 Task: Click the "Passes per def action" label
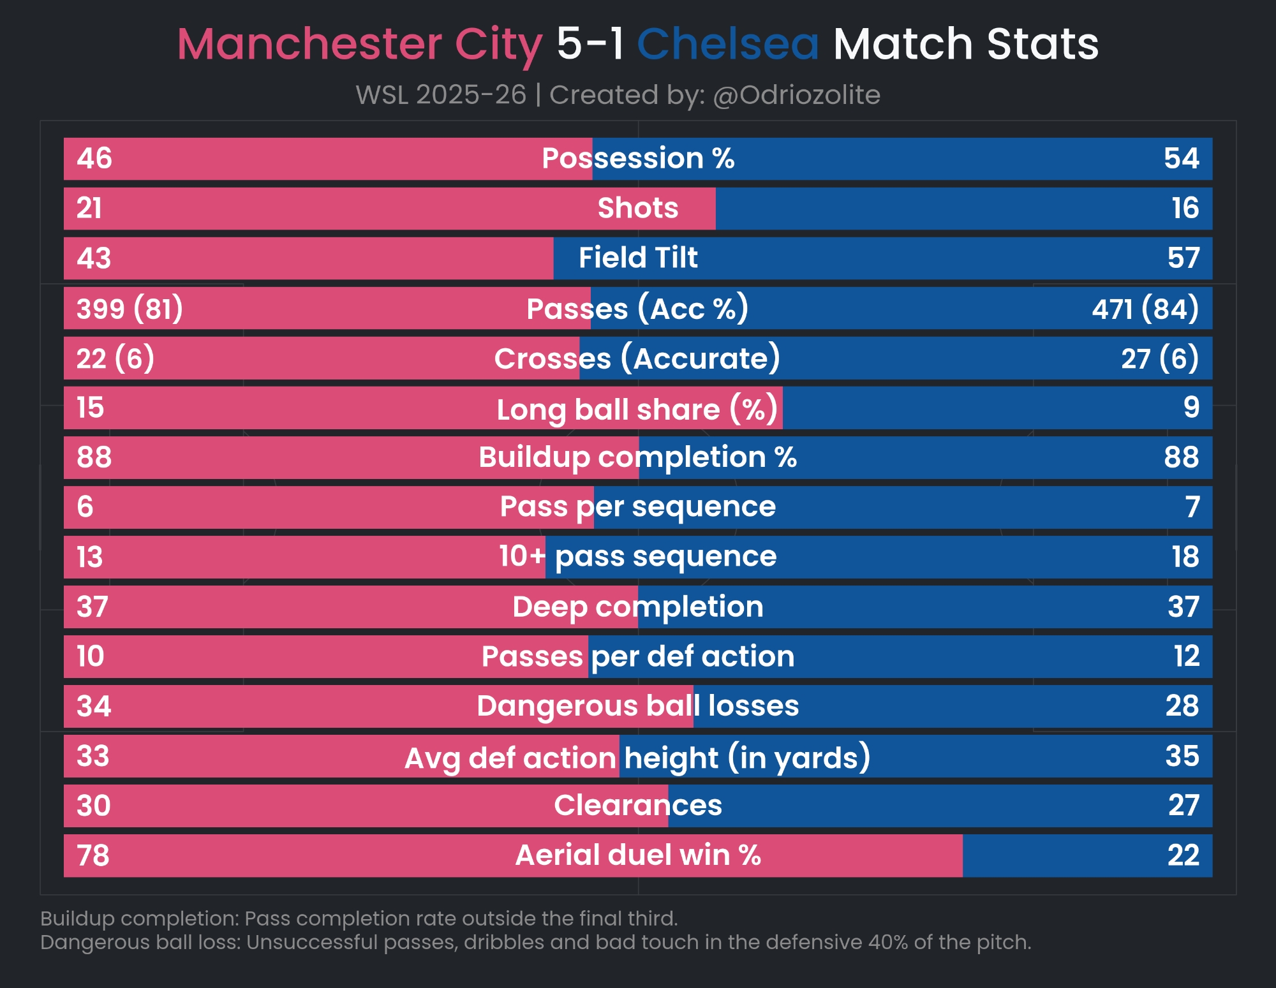tap(638, 656)
